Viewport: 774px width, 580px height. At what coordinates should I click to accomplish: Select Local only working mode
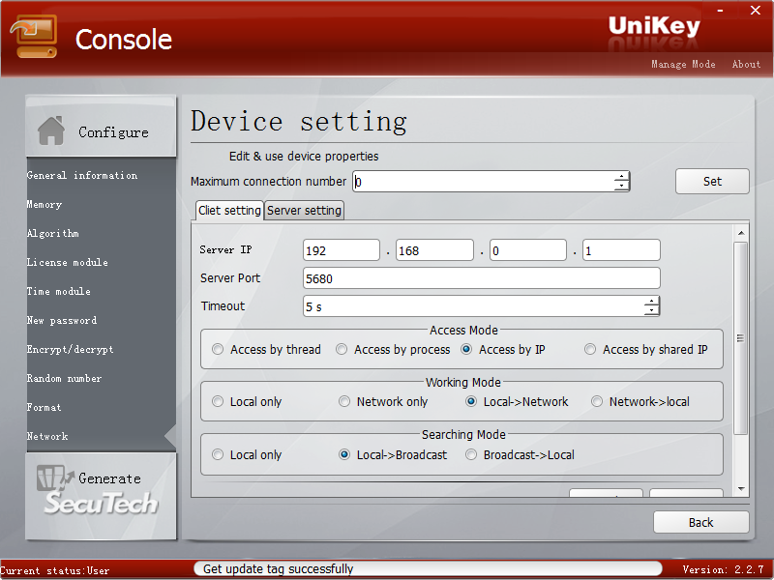(247, 402)
